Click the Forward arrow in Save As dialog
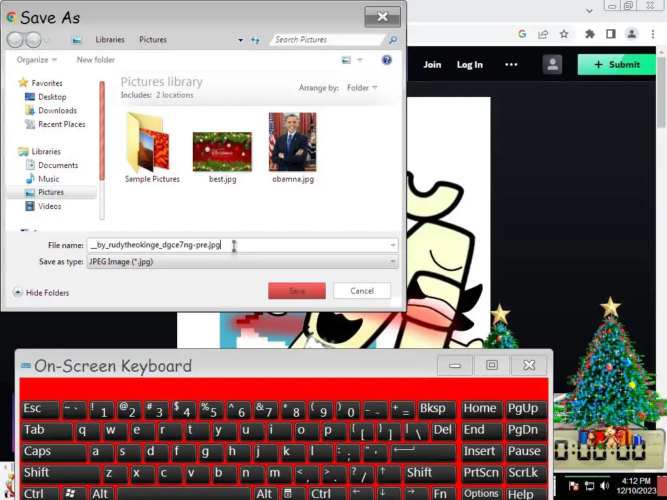The width and height of the screenshot is (667, 500). tap(33, 40)
